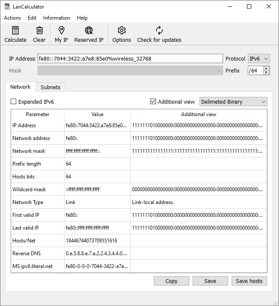This screenshot has height=306, width=279.
Task: Select the Network tab
Action: pos(21,87)
